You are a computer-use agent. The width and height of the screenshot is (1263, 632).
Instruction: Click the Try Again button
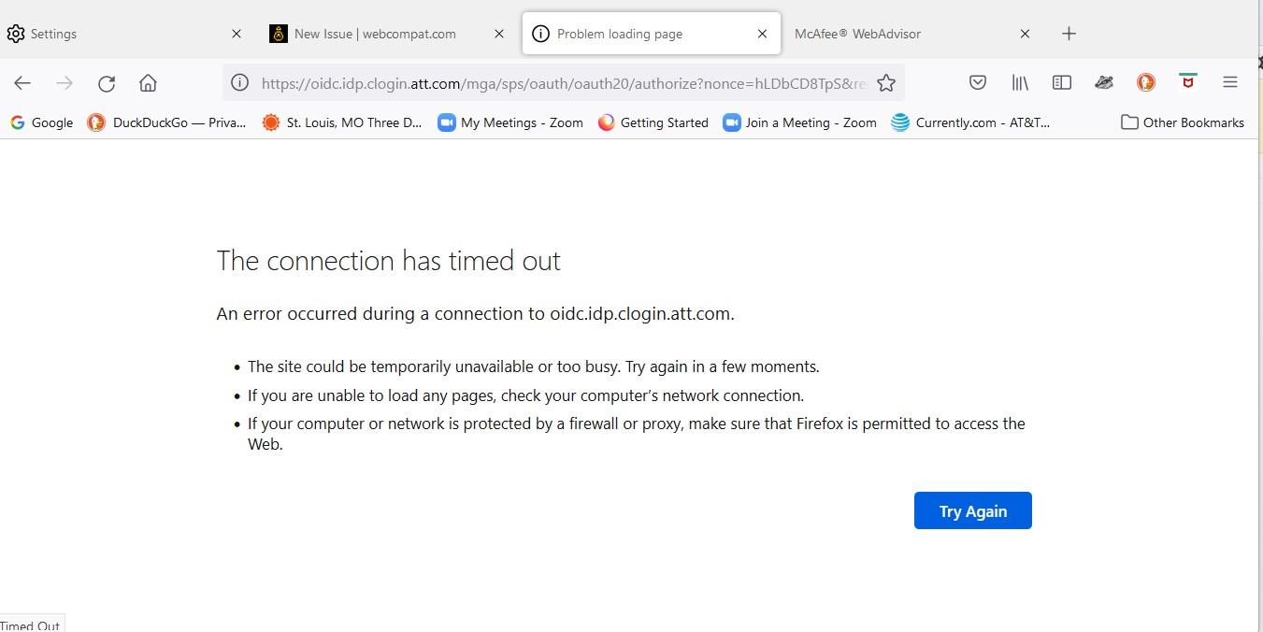pyautogui.click(x=972, y=510)
